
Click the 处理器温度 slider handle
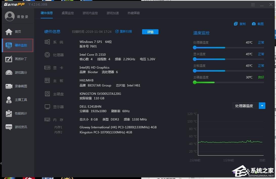195,48
